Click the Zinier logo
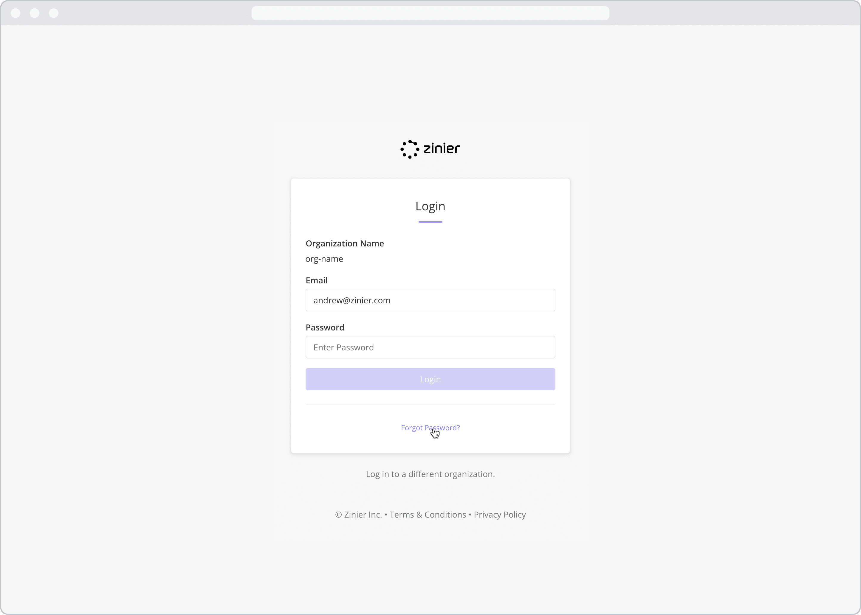Screen dimensions: 861x615 [430, 149]
